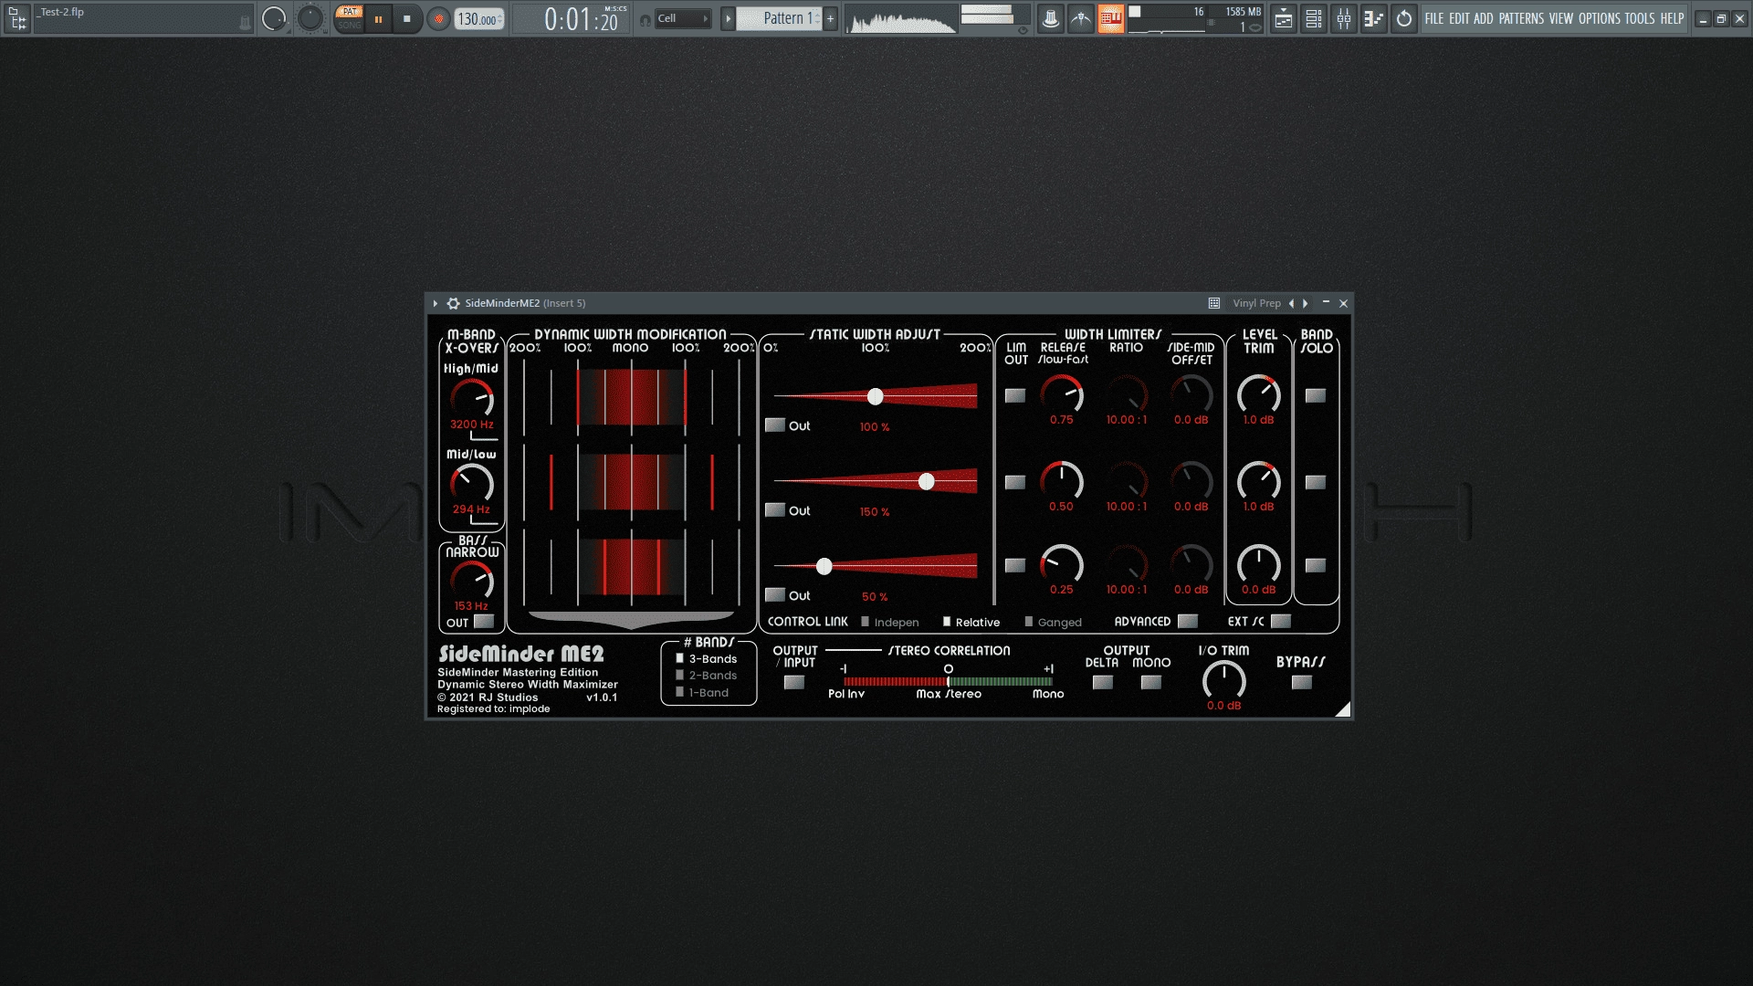
Task: Switch to PAT pattern mode
Action: tap(350, 12)
